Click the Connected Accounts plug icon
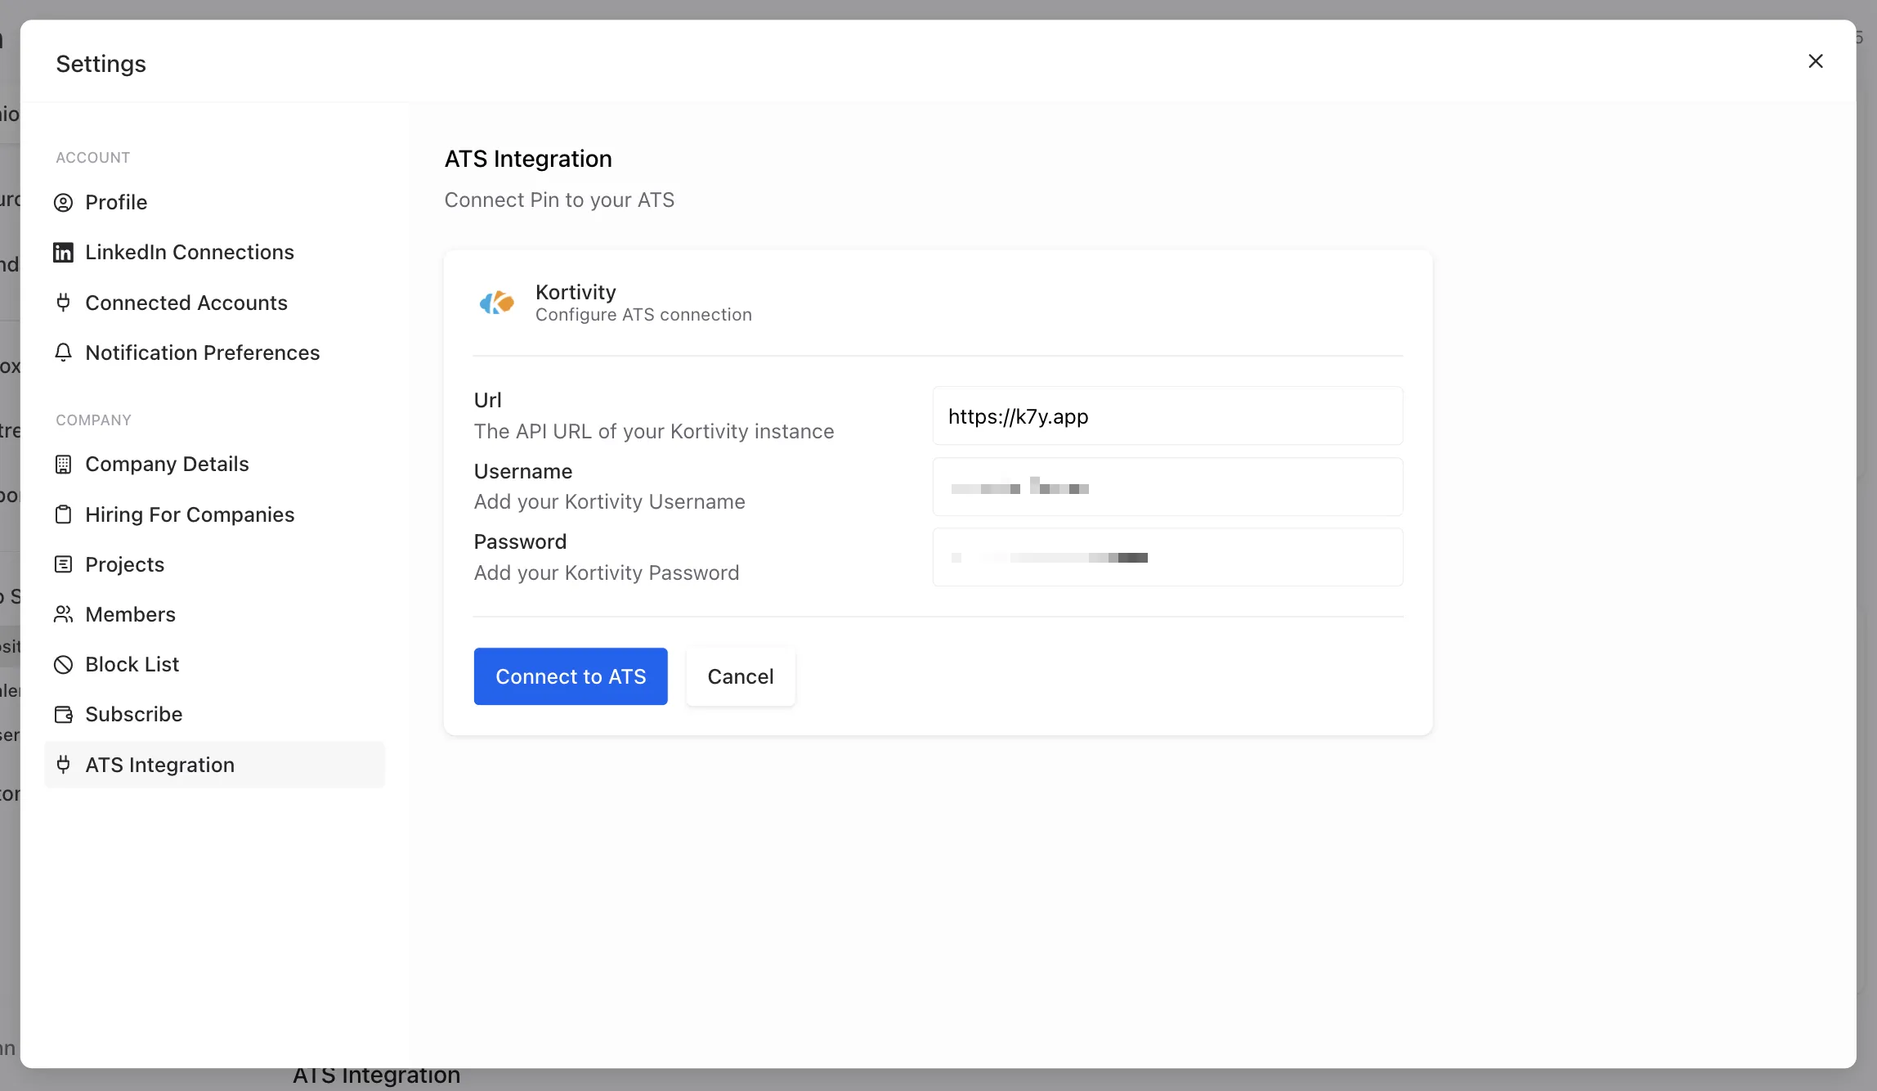The height and width of the screenshot is (1091, 1877). tap(63, 303)
